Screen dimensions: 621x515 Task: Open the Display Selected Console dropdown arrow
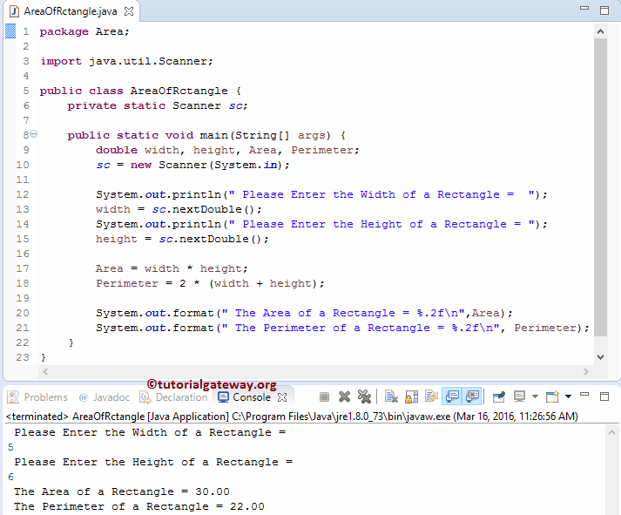click(x=535, y=396)
